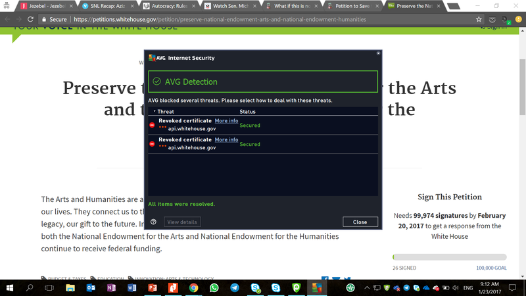
Task: Open Task View on the taskbar
Action: [49, 288]
